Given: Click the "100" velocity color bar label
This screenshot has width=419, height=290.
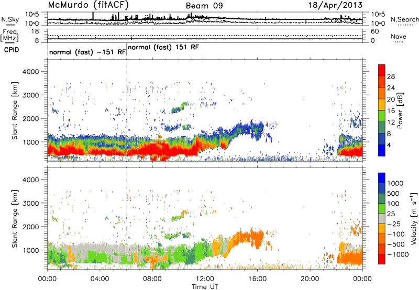Looking at the screenshot, I should [393, 204].
